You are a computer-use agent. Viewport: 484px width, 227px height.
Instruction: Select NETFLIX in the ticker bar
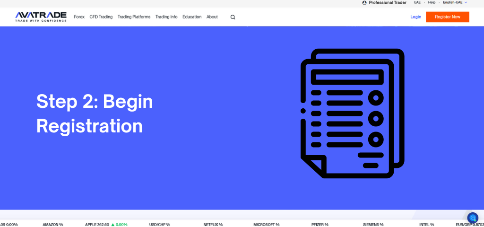213,225
